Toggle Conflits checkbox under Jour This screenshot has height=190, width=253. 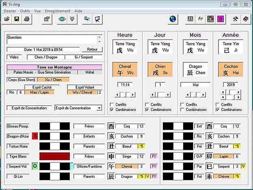click(147, 105)
